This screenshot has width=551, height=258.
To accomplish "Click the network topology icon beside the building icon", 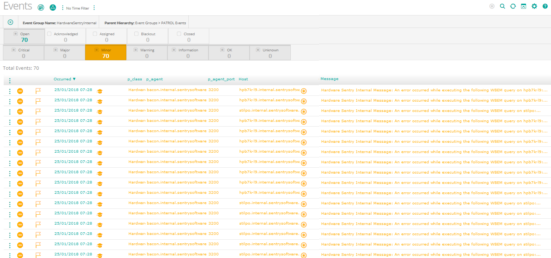I will point(52,7).
